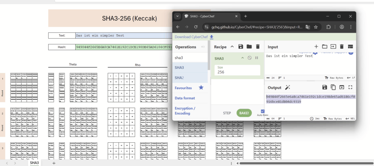Open output Raw Bytes encoding selector
The height and width of the screenshot is (166, 374).
tap(332, 118)
